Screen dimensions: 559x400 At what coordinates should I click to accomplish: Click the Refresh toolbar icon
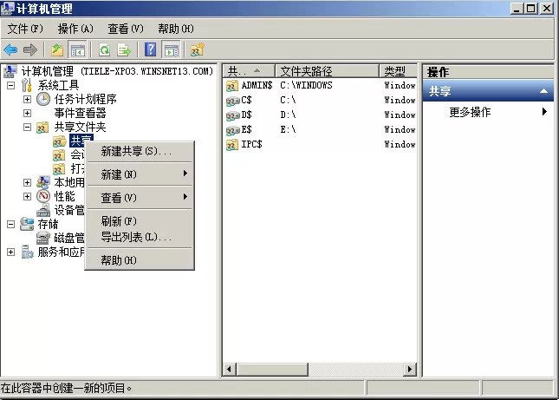(104, 49)
